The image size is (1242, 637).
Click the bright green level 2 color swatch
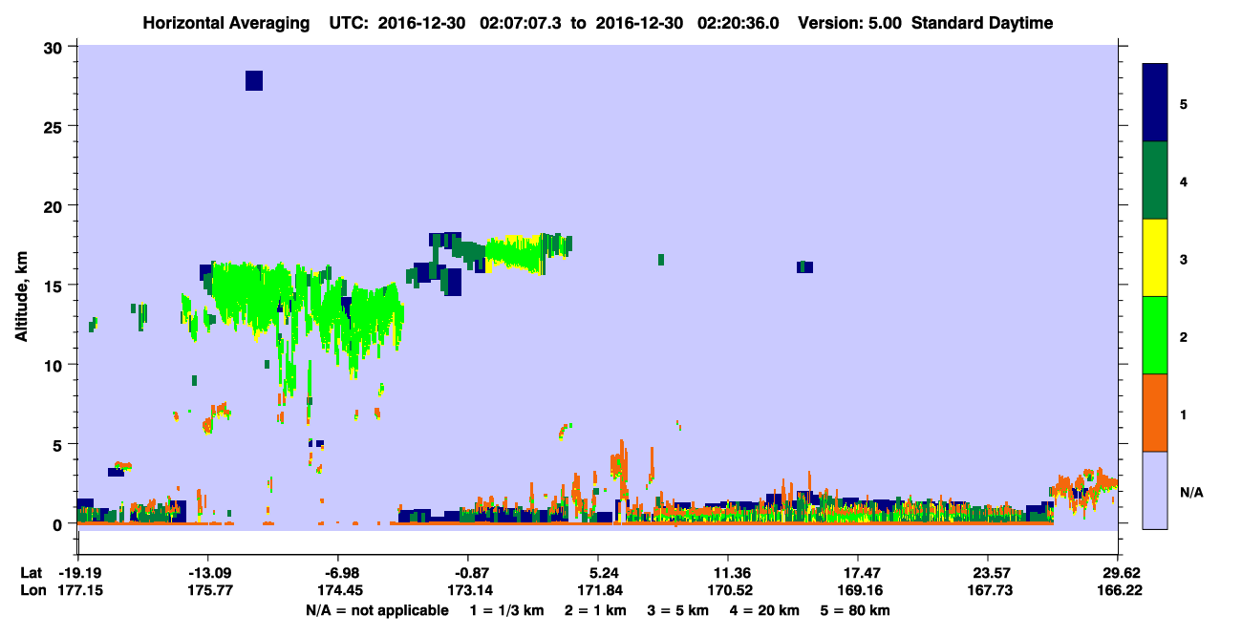pos(1155,335)
